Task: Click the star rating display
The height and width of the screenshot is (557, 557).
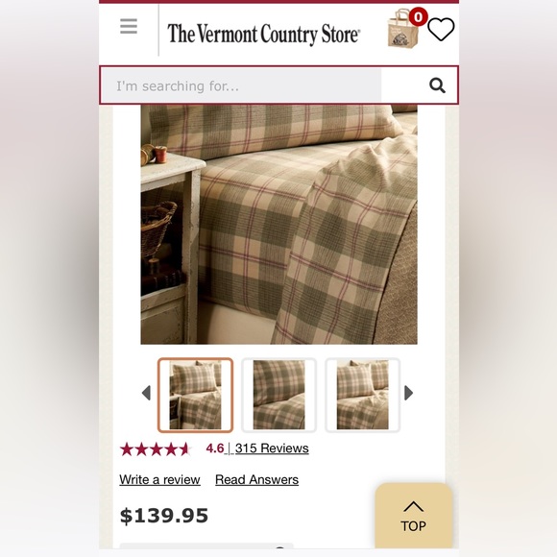Action: (x=156, y=449)
